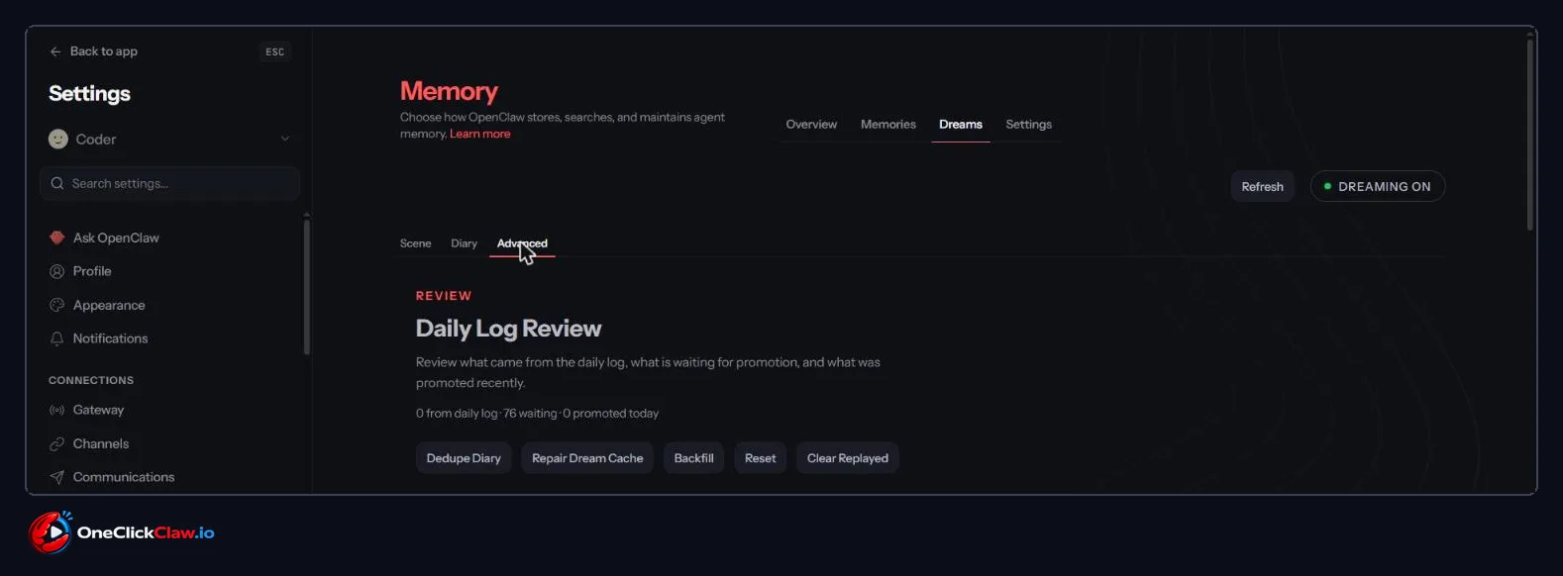Click the red REVIEW section label
The image size is (1563, 576).
tap(444, 296)
